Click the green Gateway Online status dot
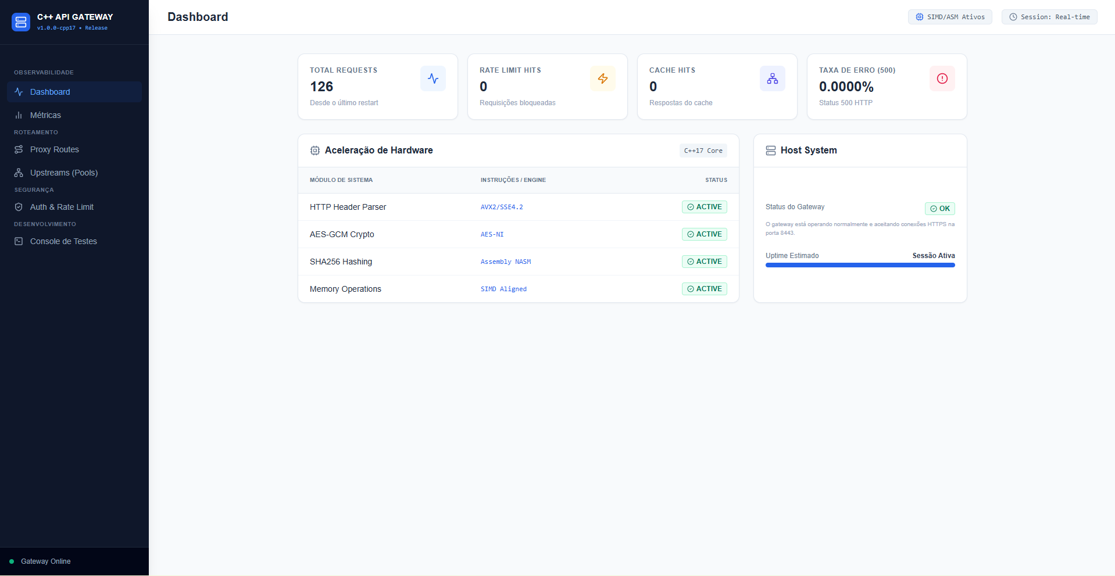Image resolution: width=1115 pixels, height=576 pixels. point(12,561)
